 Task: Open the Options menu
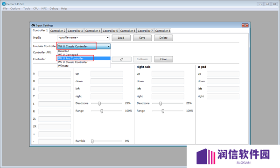pos(15,8)
